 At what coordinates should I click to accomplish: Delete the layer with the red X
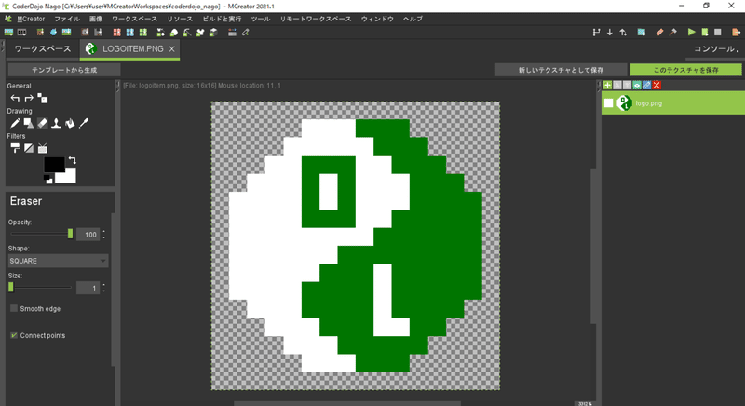(x=657, y=85)
